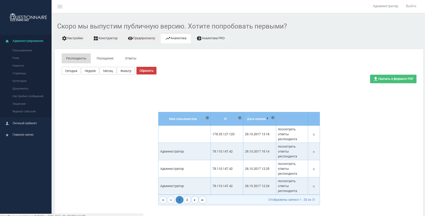Open the Дата начала column filter dropdown
This screenshot has height=216, width=425.
click(273, 118)
